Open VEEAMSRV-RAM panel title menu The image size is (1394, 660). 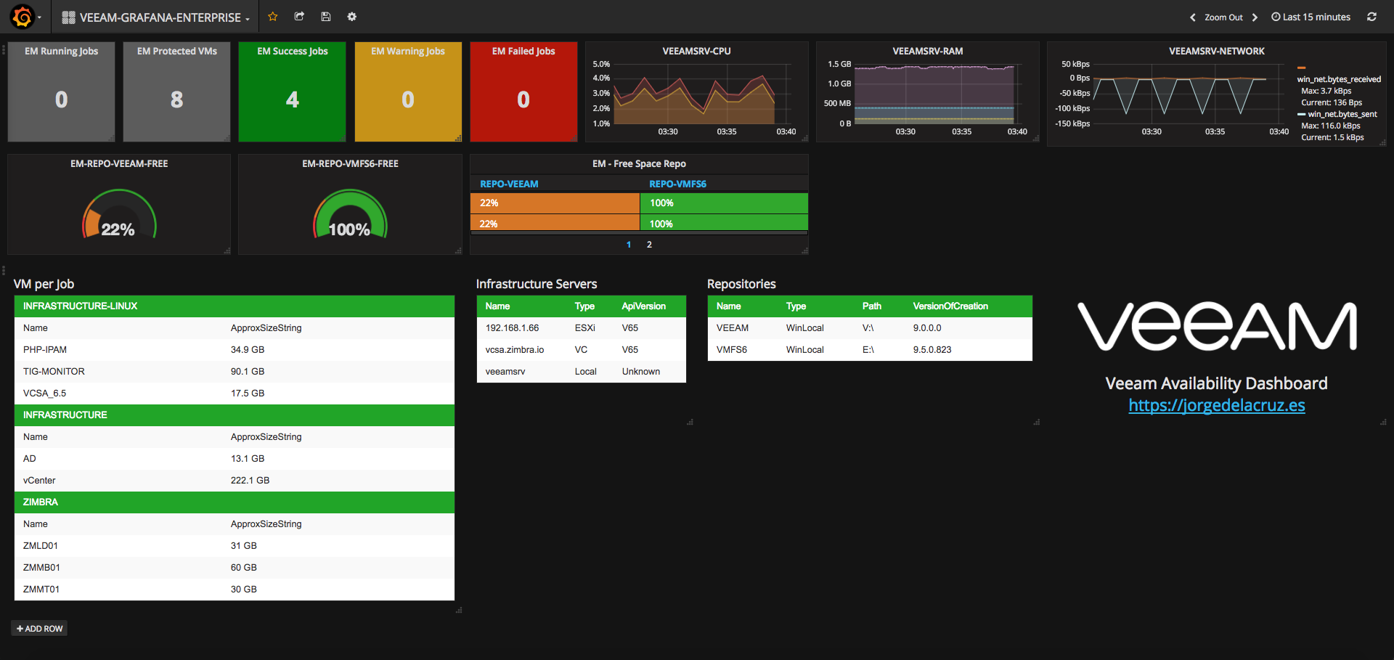927,51
